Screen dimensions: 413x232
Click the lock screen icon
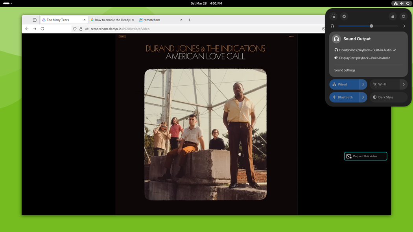click(393, 16)
